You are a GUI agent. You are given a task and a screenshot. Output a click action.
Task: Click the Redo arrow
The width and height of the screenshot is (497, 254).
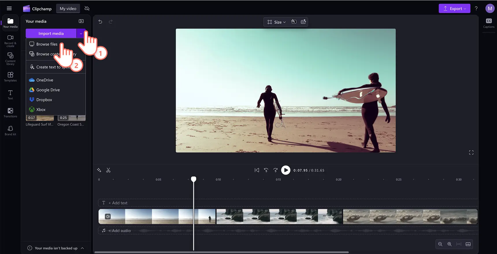point(111,21)
